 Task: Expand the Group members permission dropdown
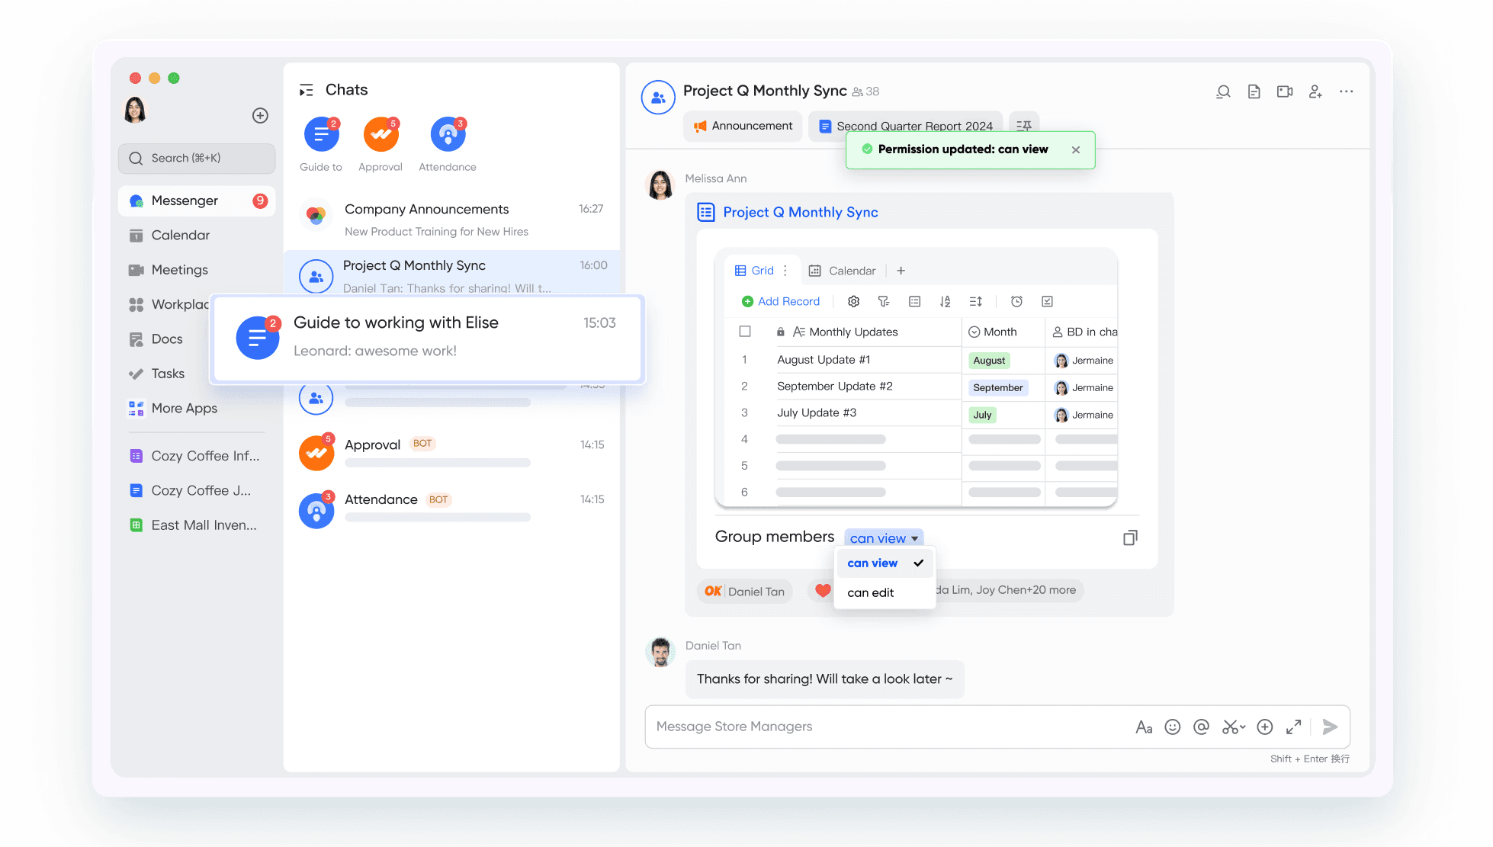[884, 538]
